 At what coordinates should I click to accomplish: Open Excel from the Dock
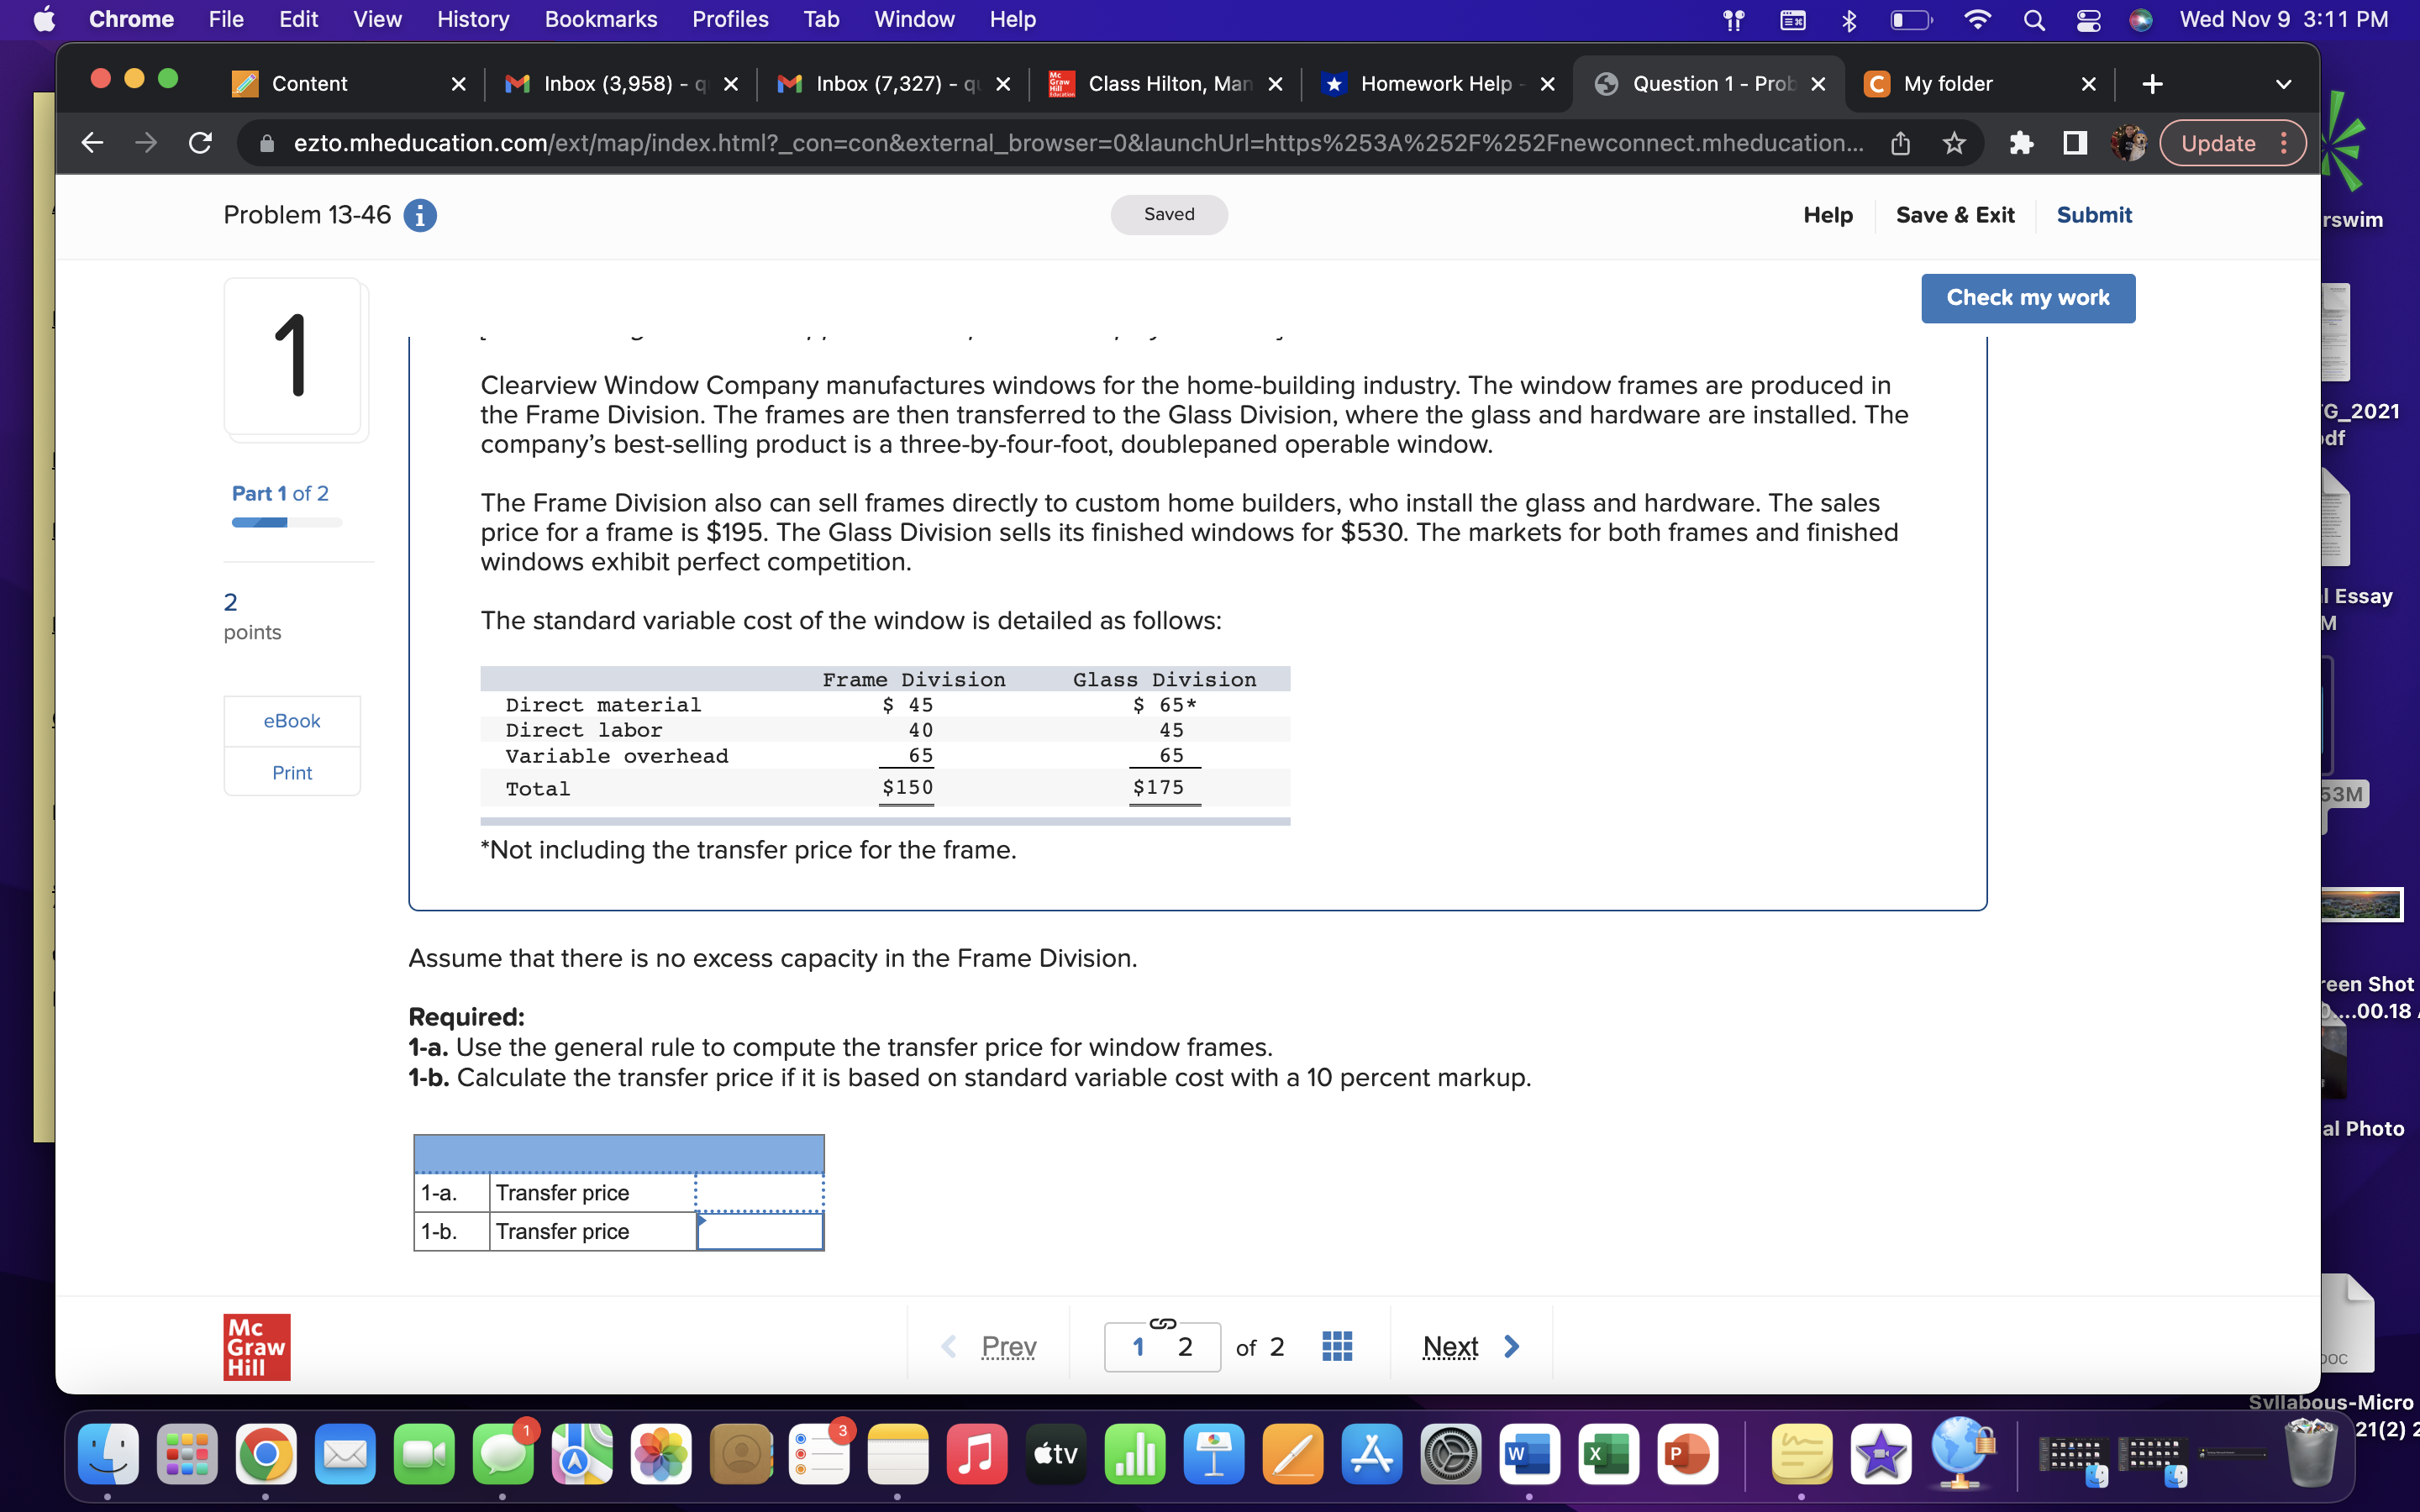point(1608,1455)
